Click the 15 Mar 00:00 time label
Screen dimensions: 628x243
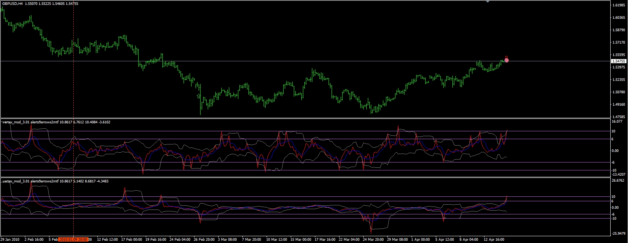click(x=301, y=239)
